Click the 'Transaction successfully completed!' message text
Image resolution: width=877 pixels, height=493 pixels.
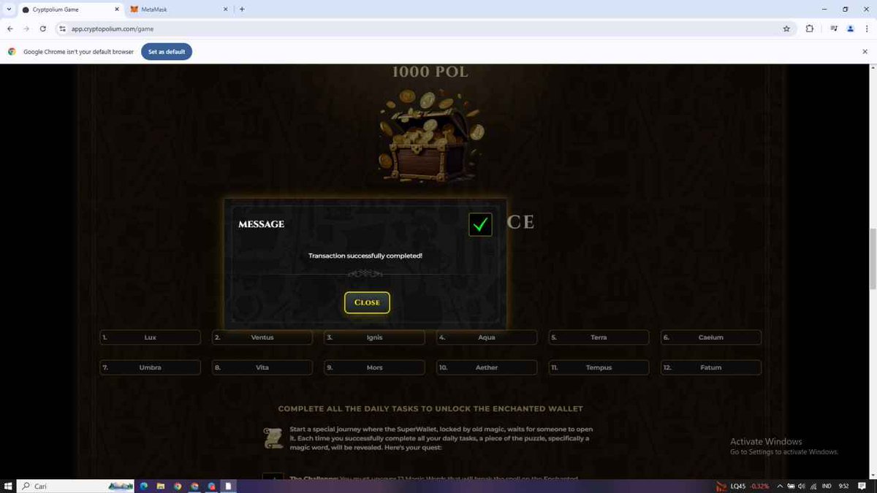tap(365, 256)
